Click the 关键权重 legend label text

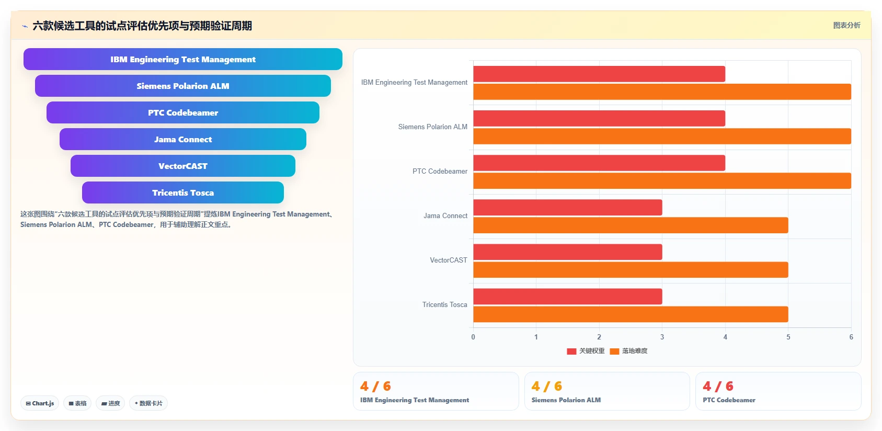click(x=592, y=351)
